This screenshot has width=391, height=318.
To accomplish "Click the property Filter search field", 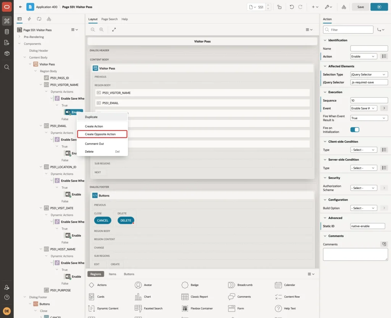I will pos(348,30).
